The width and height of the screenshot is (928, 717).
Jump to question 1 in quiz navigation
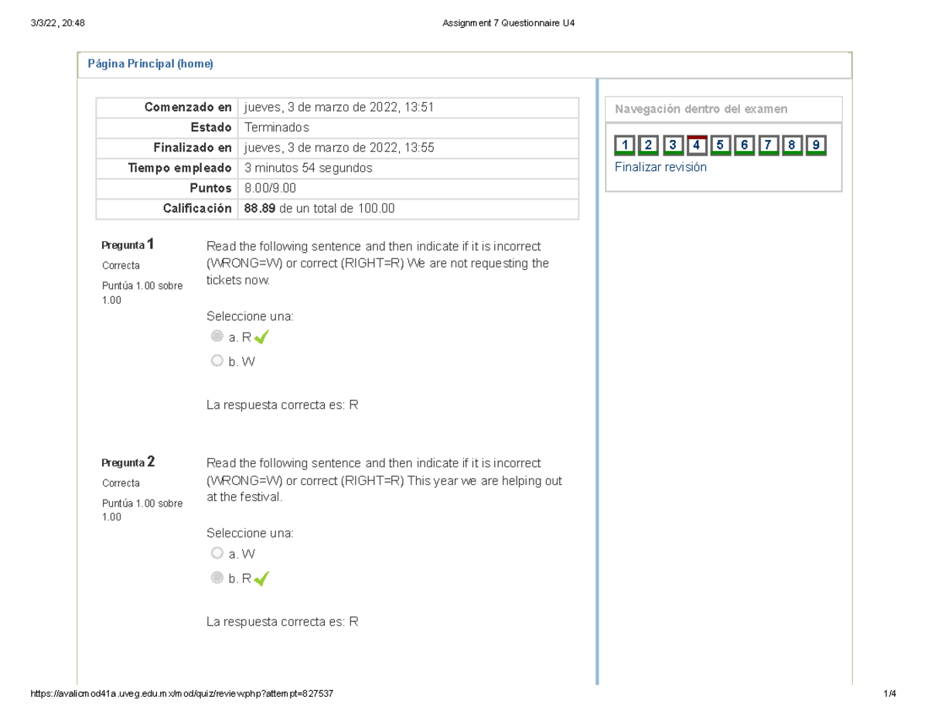click(x=626, y=145)
